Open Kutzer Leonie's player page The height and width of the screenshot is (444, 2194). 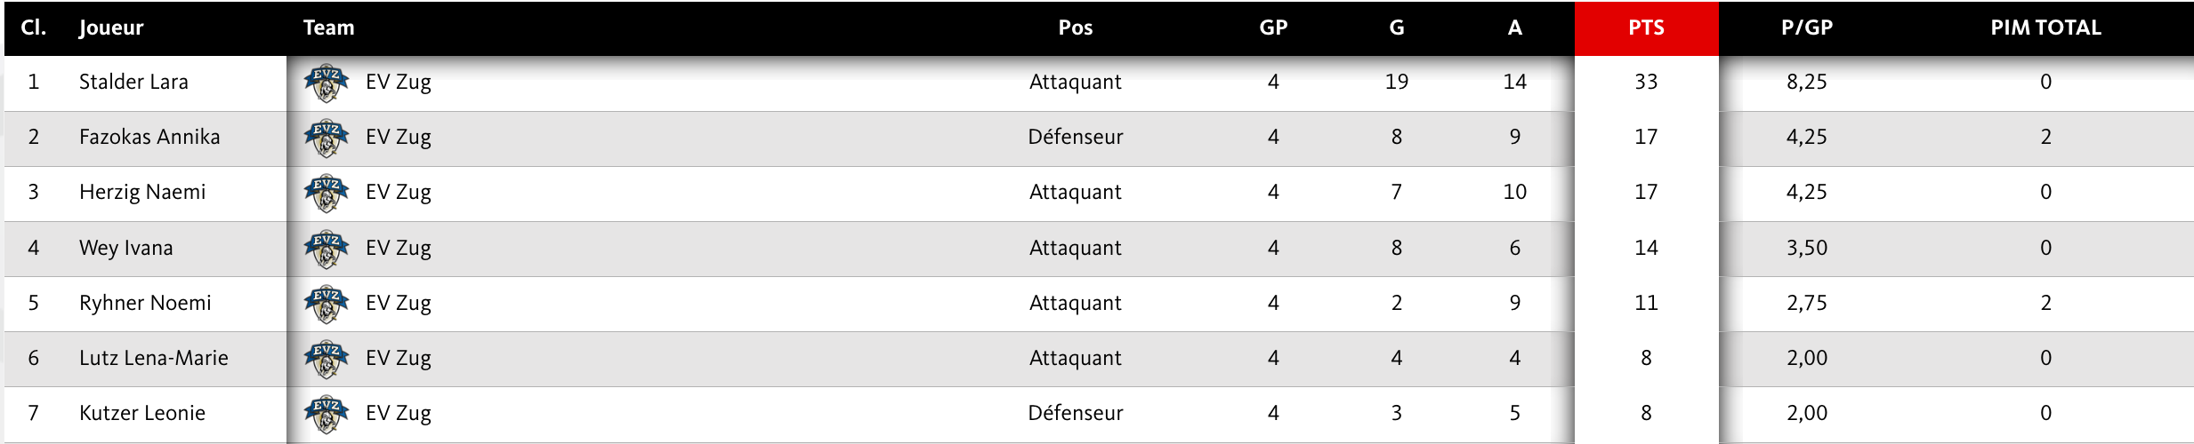tap(142, 413)
